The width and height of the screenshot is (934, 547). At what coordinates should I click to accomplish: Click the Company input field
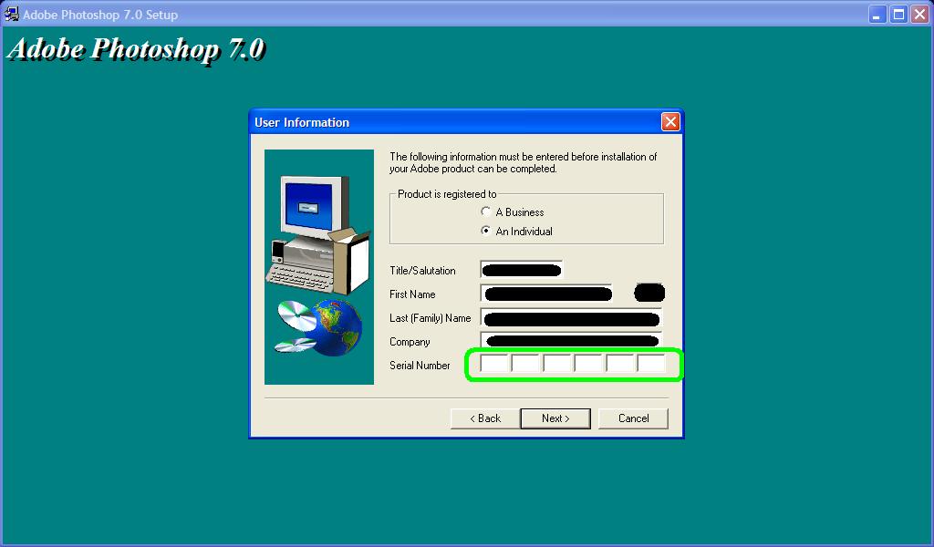(571, 342)
